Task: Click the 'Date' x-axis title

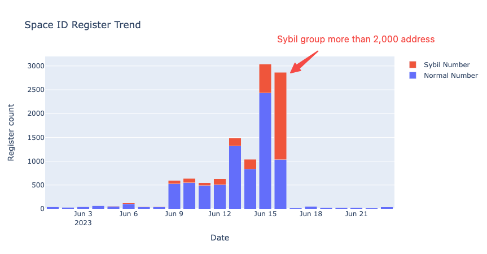Action: (x=220, y=238)
